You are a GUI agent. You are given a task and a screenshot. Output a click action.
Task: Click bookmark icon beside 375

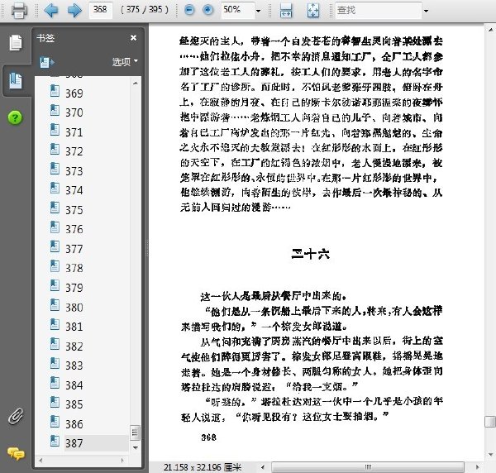point(55,208)
